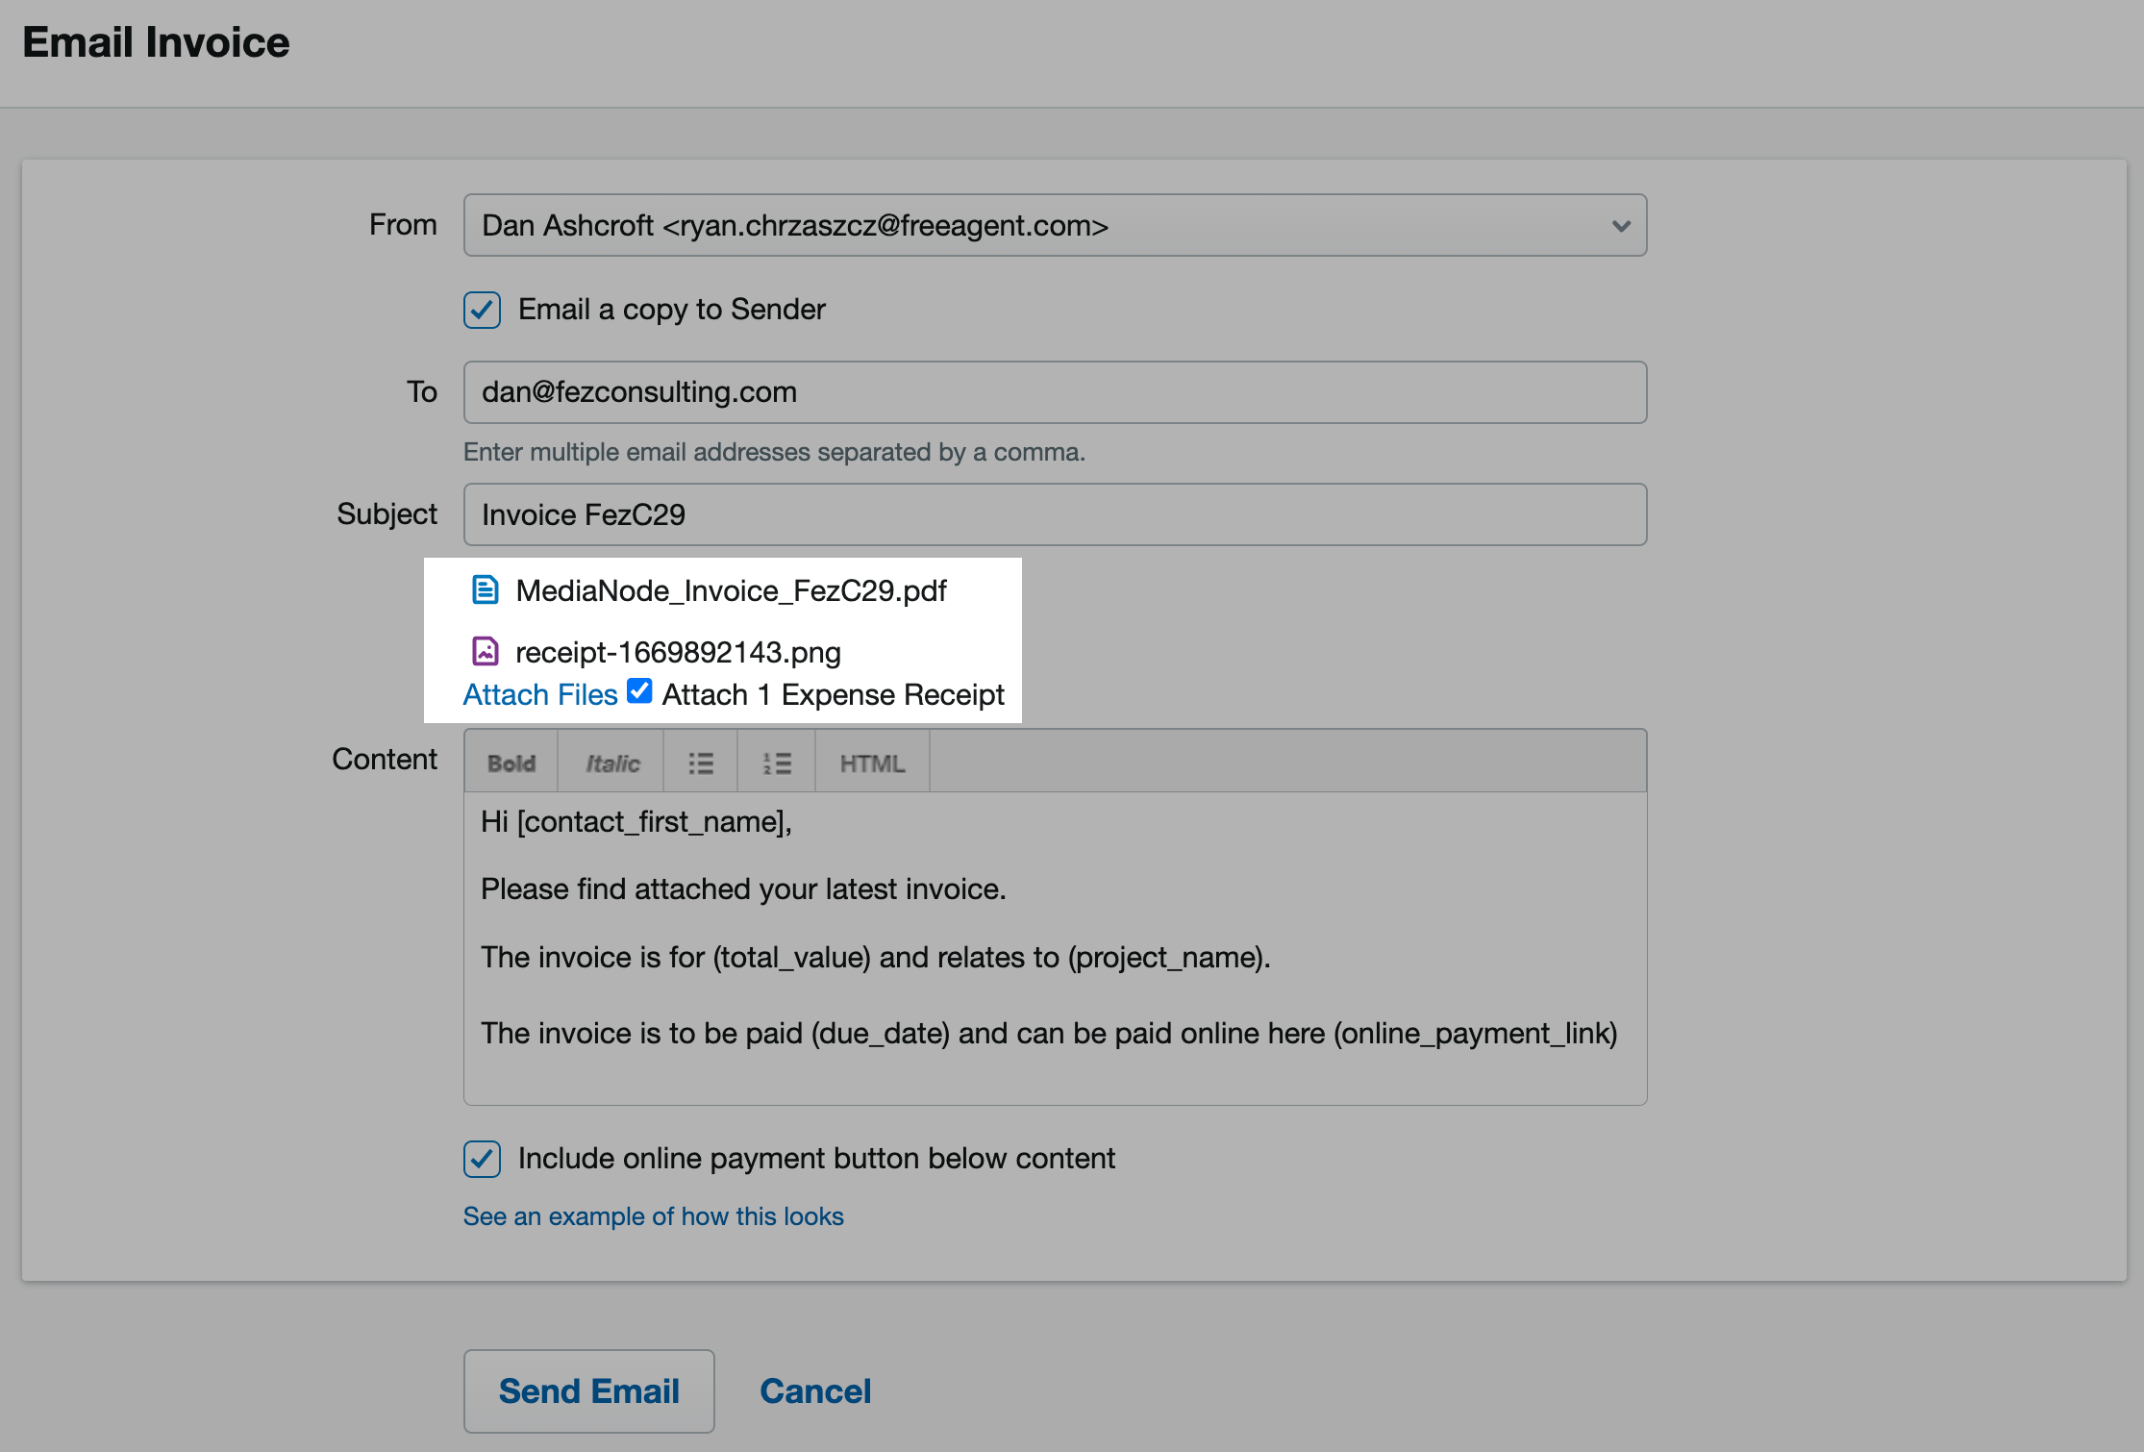This screenshot has width=2144, height=1452.
Task: Focus the To email address field
Action: click(1055, 392)
